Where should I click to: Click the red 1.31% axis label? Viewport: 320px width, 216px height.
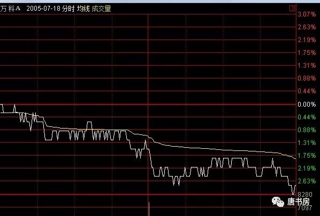307,66
